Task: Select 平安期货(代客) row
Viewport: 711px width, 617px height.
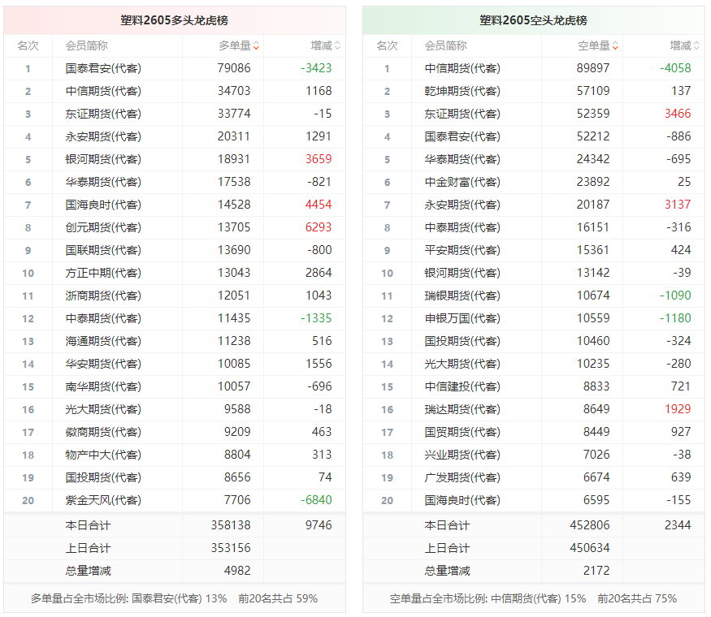Action: 534,250
